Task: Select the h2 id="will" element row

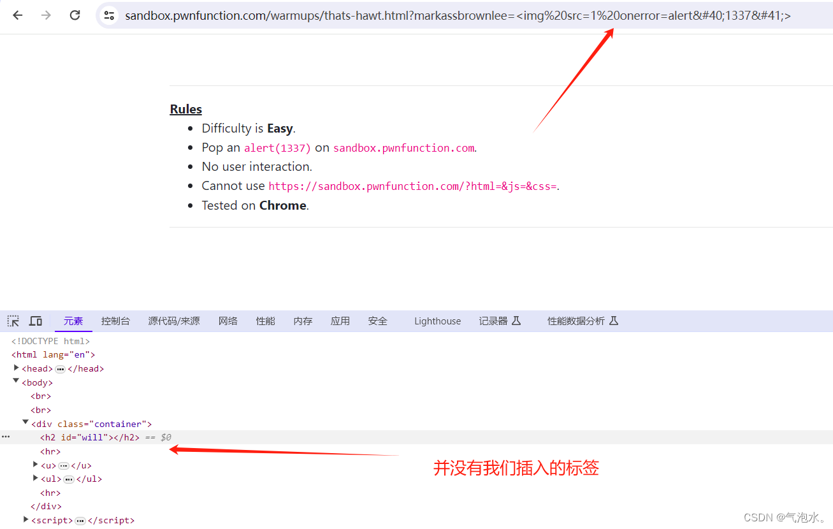Action: pos(416,437)
